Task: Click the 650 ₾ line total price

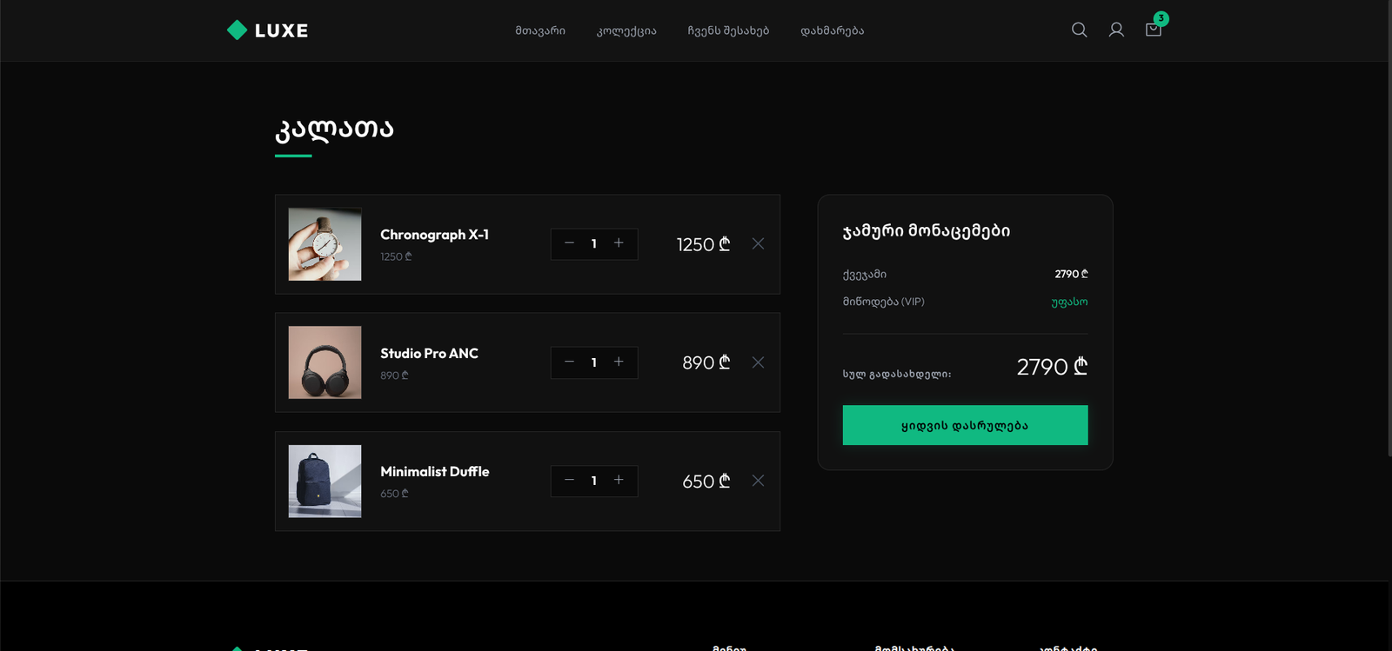Action: coord(706,482)
